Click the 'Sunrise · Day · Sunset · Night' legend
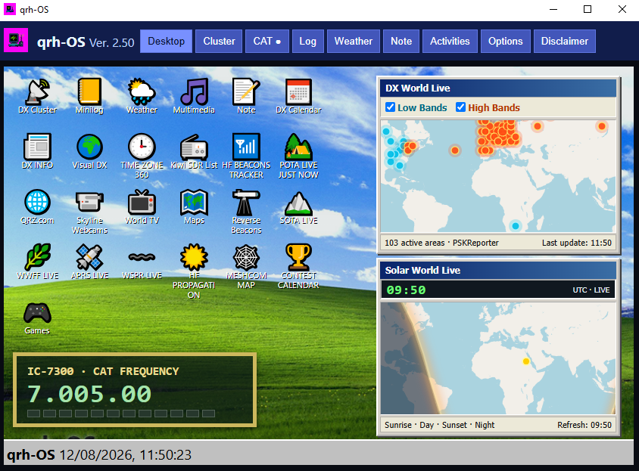This screenshot has height=471, width=639. coord(439,425)
